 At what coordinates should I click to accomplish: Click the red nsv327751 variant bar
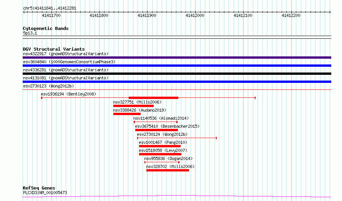[x=133, y=106]
